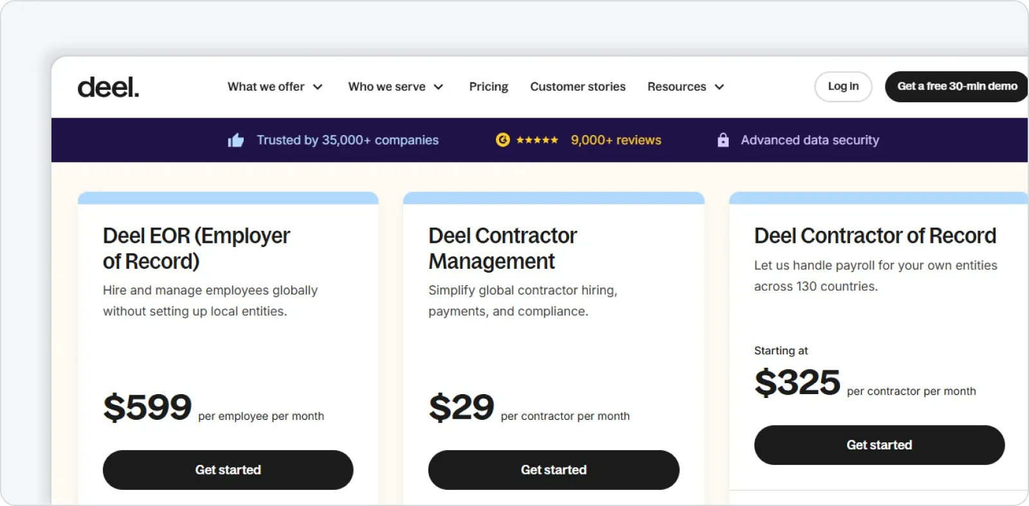This screenshot has width=1029, height=506.
Task: Click the Deel logo
Action: click(108, 87)
